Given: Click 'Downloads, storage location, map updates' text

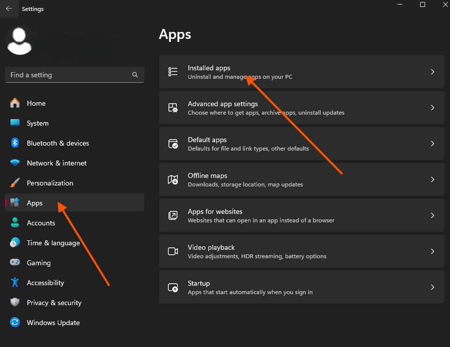Looking at the screenshot, I should point(245,184).
